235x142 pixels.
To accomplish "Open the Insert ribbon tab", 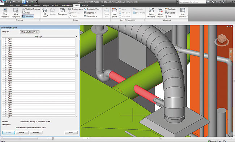I will [18, 5].
